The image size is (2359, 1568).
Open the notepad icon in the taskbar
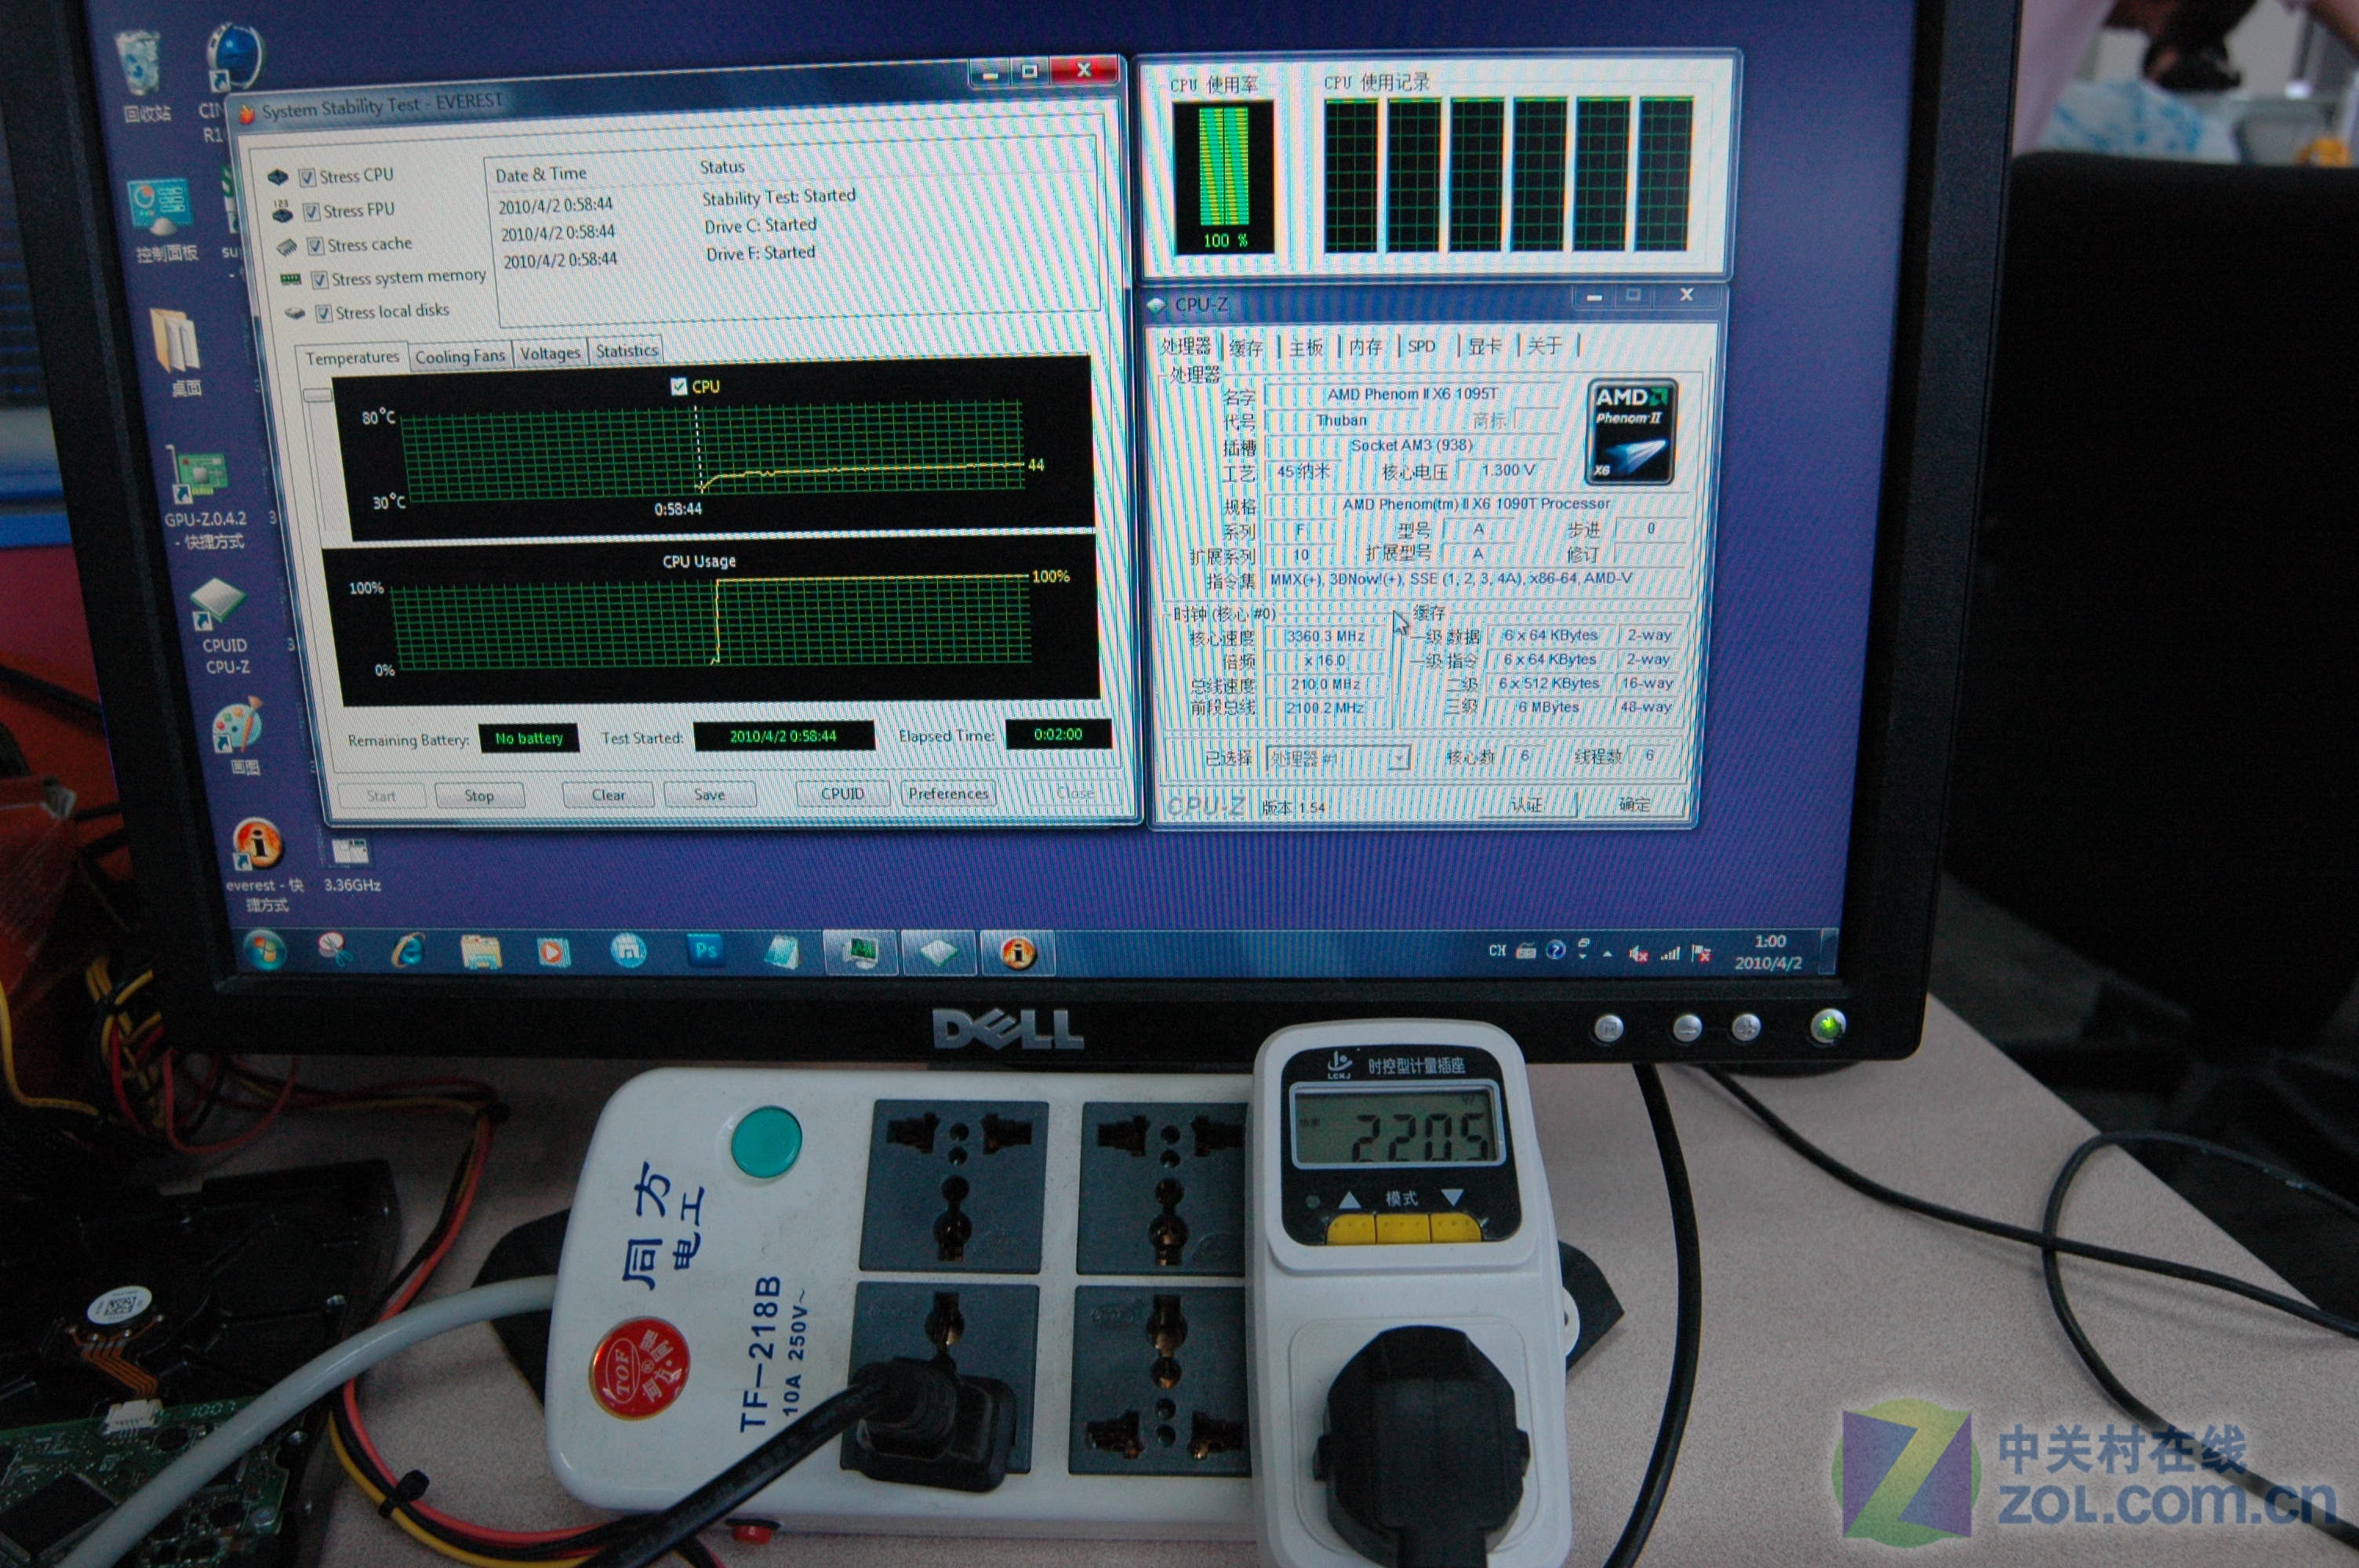coord(782,952)
